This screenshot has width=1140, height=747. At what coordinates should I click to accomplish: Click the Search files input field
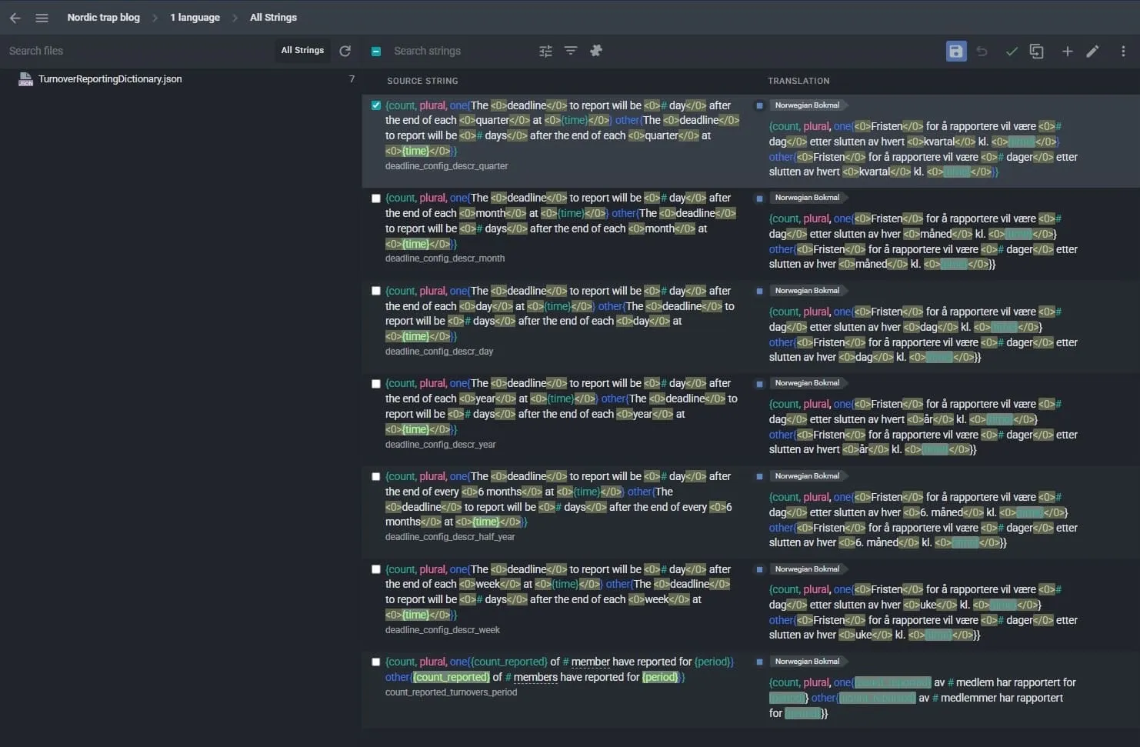(x=138, y=51)
